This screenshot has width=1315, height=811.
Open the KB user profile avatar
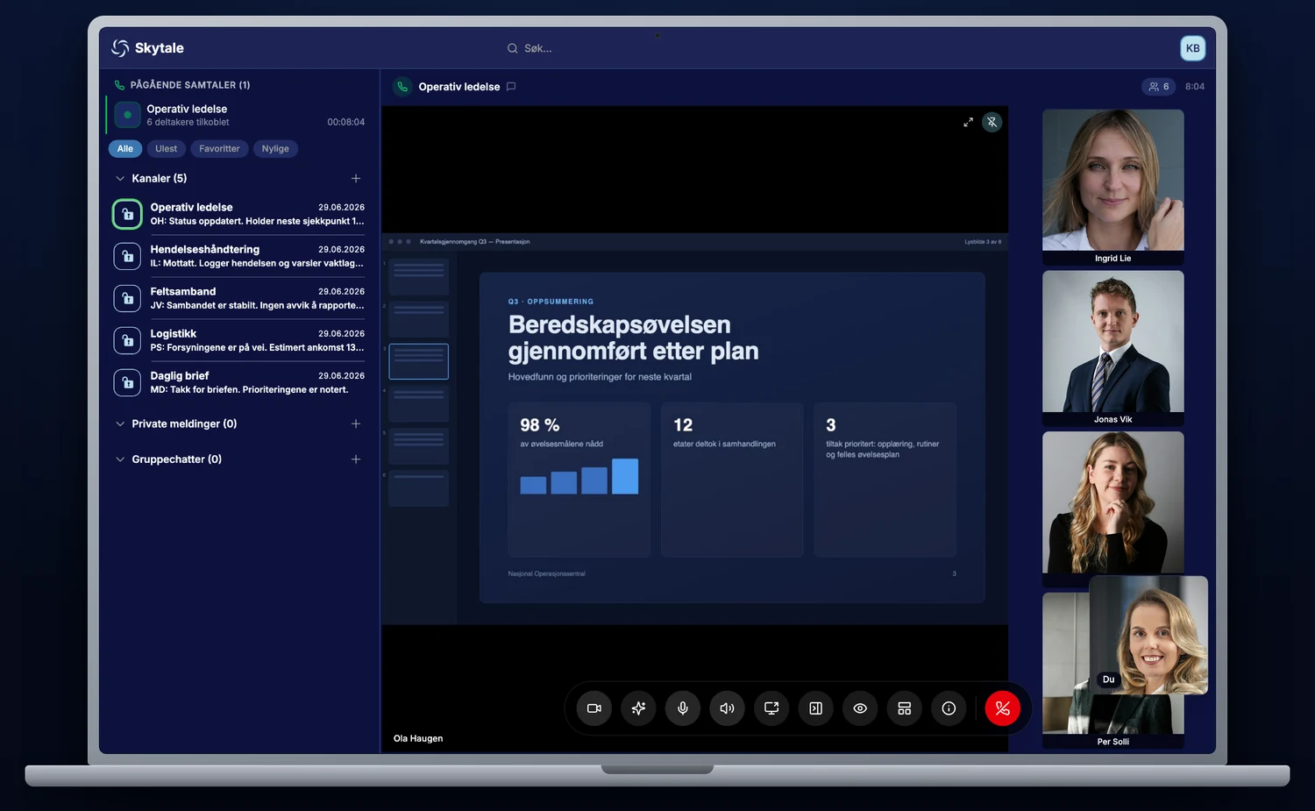[x=1193, y=48]
